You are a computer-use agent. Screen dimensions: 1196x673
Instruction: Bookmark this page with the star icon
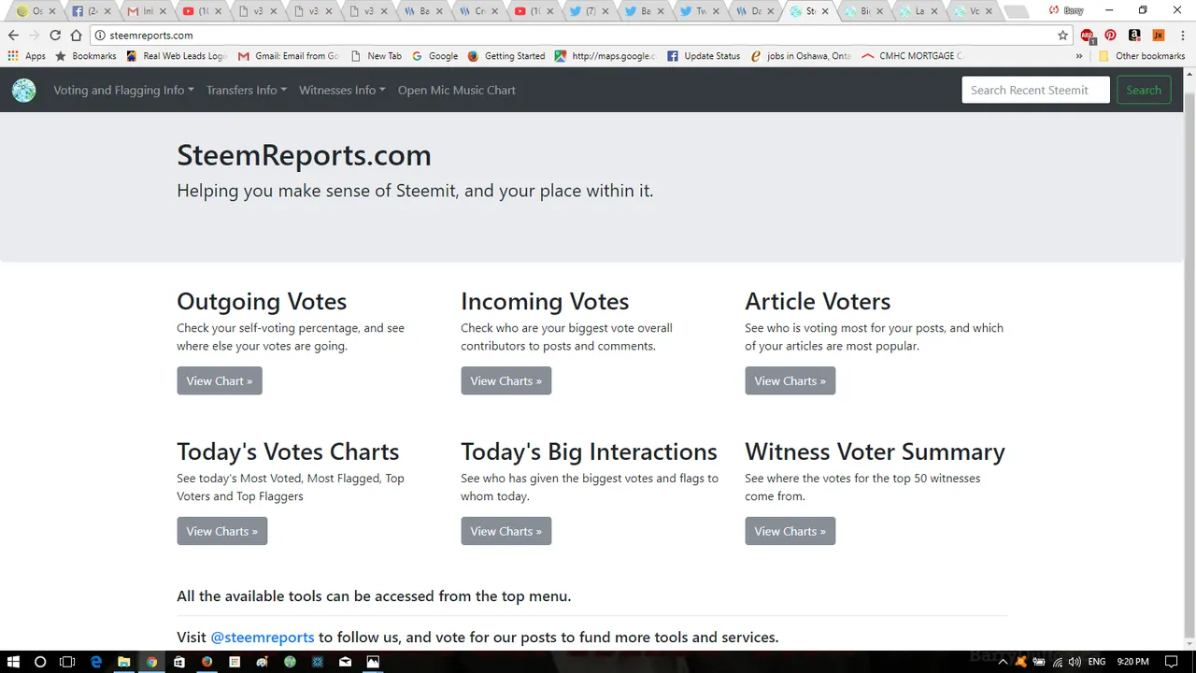[1062, 36]
